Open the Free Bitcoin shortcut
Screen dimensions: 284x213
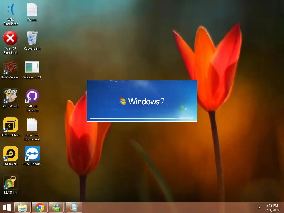[32, 156]
